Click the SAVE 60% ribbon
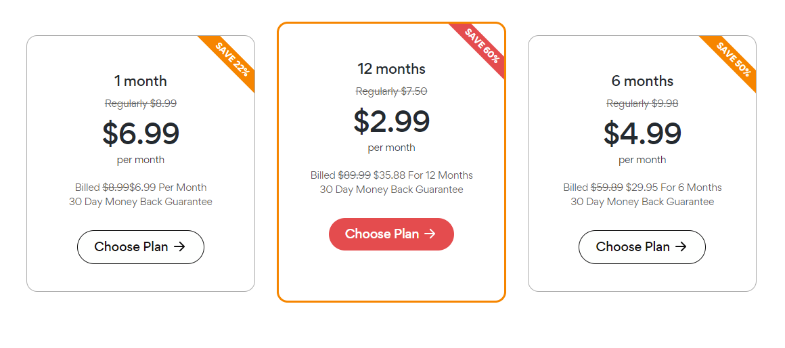Screen dimensions: 785x348 (x=483, y=45)
